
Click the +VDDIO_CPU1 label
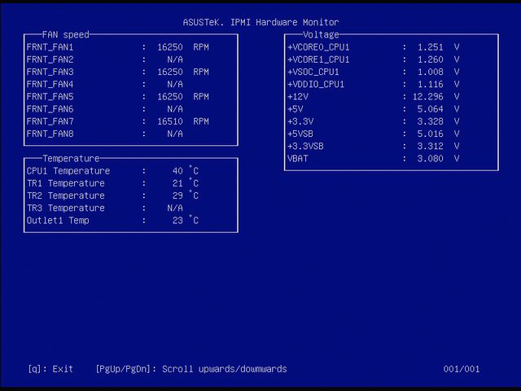pyautogui.click(x=316, y=84)
